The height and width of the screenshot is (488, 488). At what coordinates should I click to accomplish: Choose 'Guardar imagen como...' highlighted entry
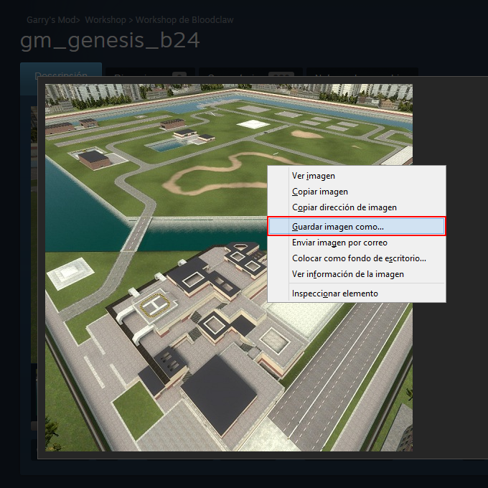click(x=357, y=226)
